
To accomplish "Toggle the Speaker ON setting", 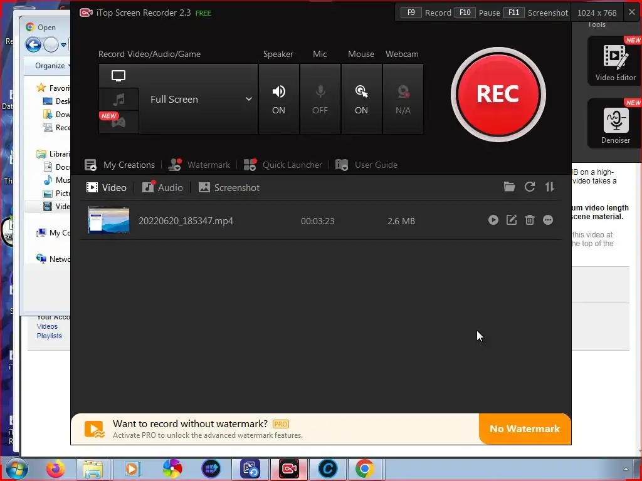I will [279, 99].
